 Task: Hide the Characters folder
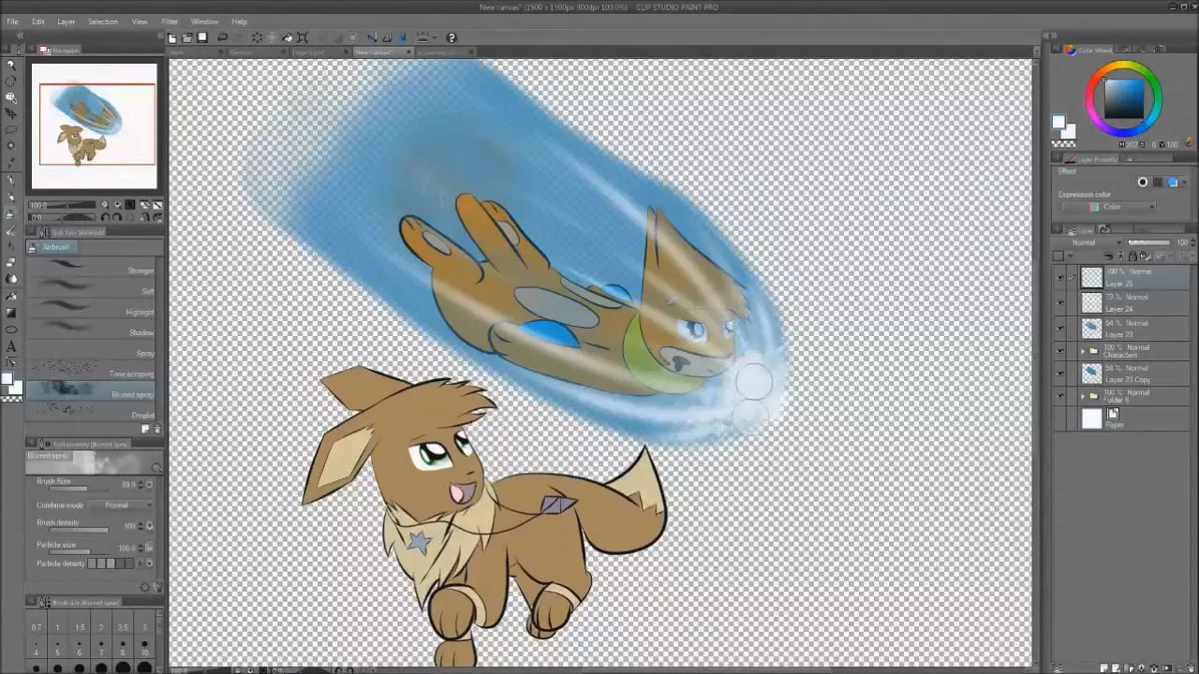point(1060,351)
